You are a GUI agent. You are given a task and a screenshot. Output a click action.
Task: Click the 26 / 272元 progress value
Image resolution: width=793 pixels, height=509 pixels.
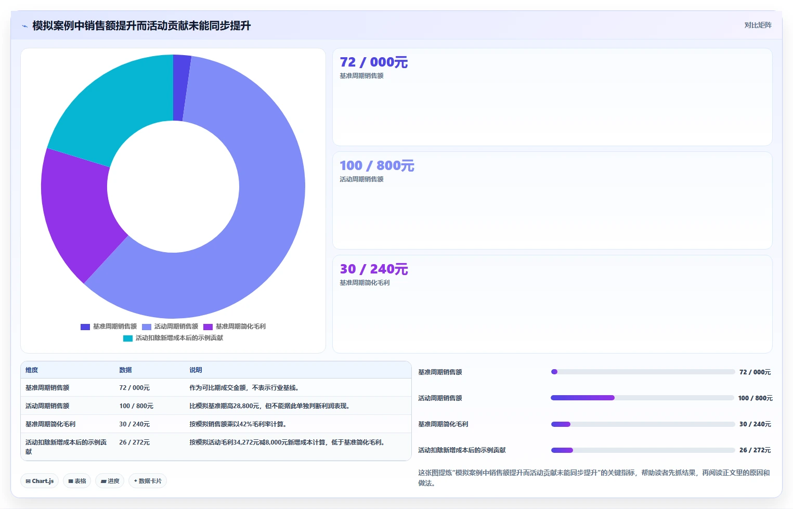[x=755, y=450]
